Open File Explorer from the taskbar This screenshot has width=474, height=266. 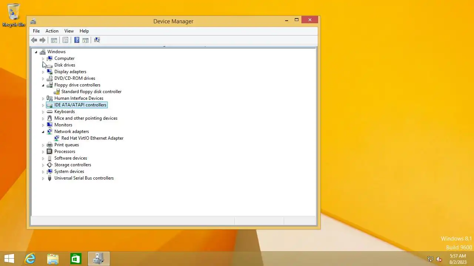[53, 259]
